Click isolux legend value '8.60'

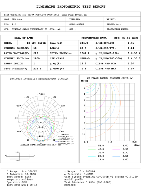(x=125, y=146)
